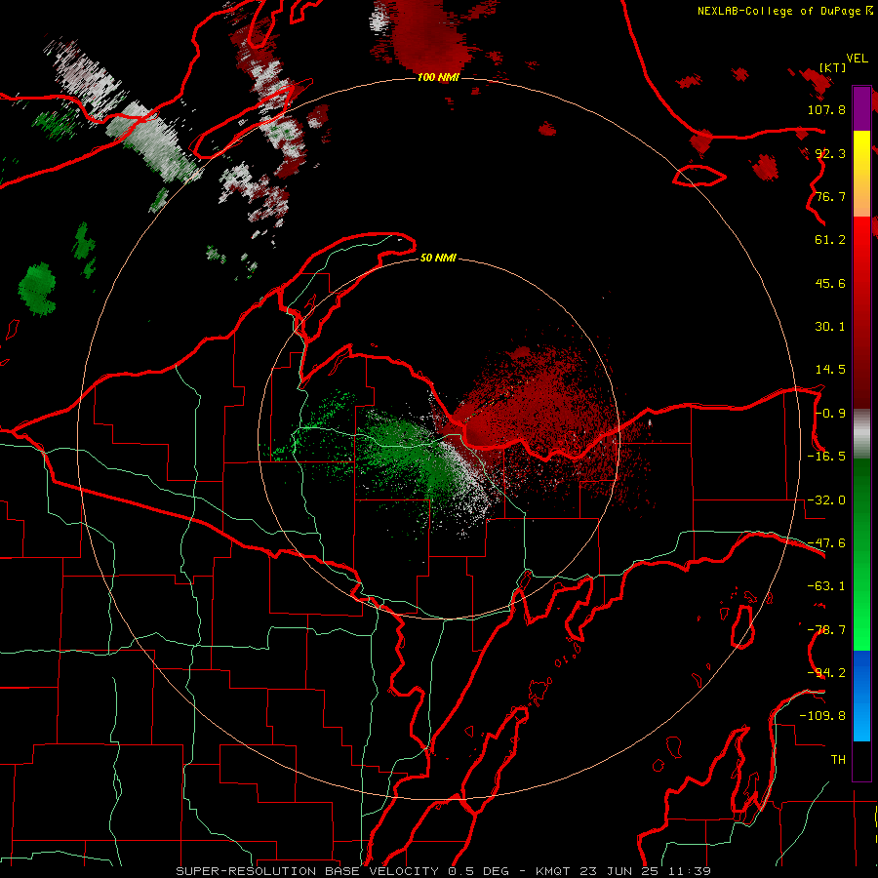Click the 92.3 scale value

830,153
